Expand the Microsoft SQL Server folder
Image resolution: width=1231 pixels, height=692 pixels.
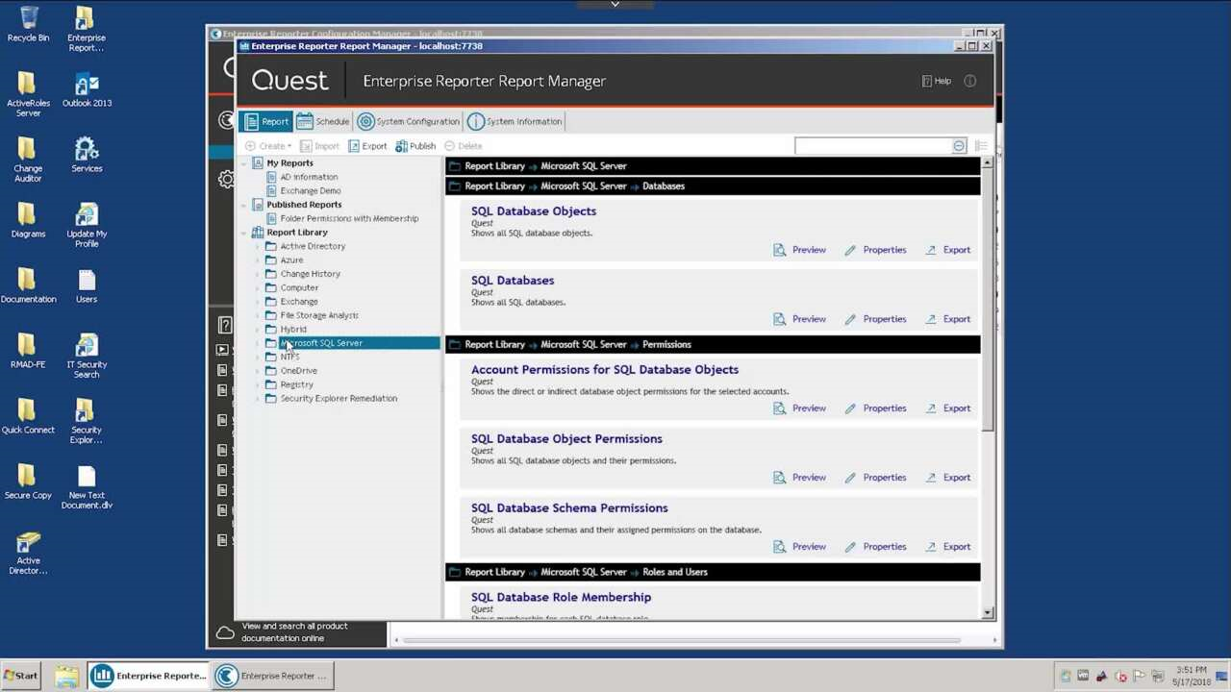click(258, 343)
